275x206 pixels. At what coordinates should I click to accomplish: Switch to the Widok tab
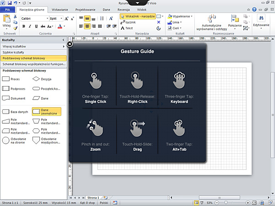pos(142,10)
